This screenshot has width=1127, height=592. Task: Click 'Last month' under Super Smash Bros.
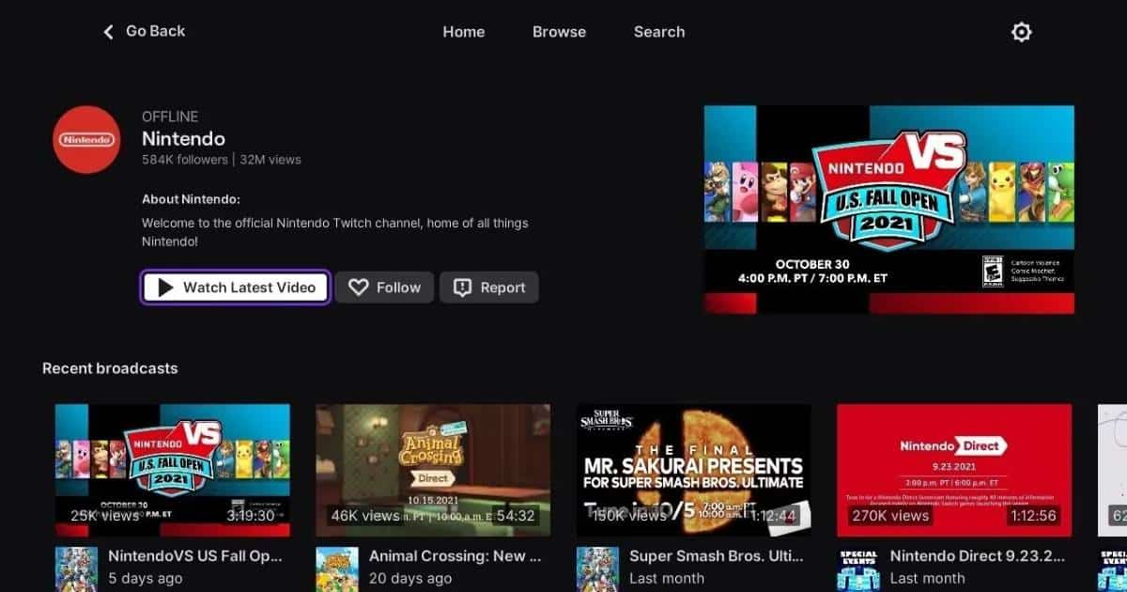[667, 578]
